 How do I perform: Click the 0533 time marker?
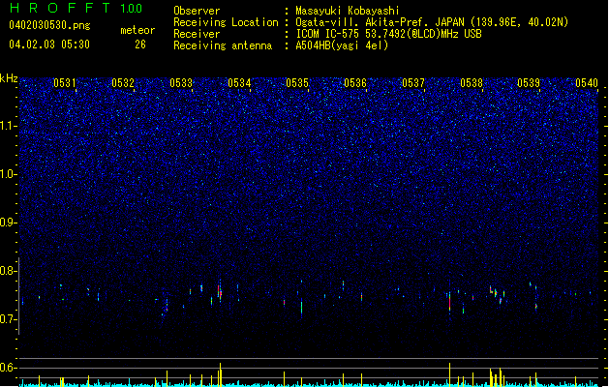click(181, 83)
